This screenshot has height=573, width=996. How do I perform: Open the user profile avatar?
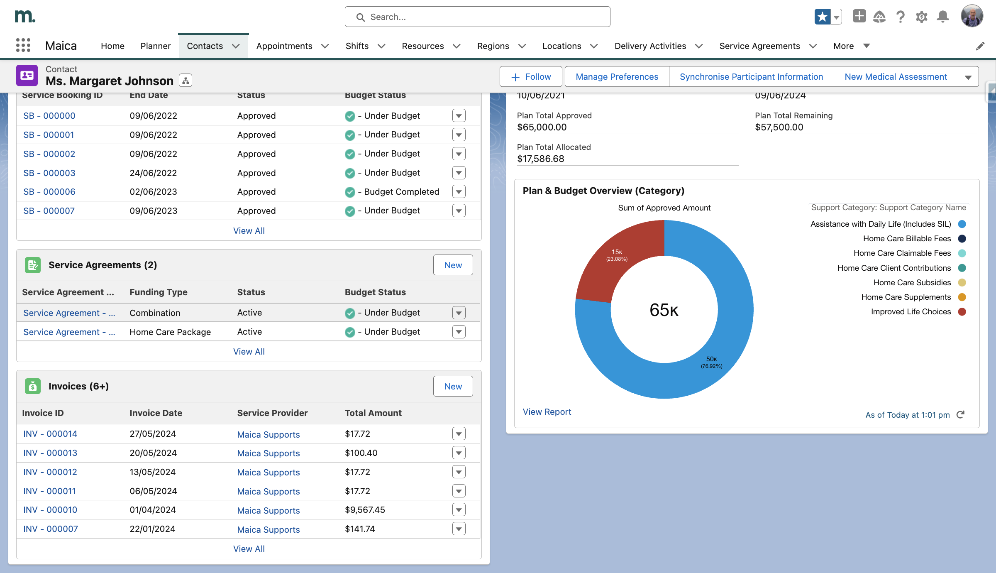click(972, 16)
